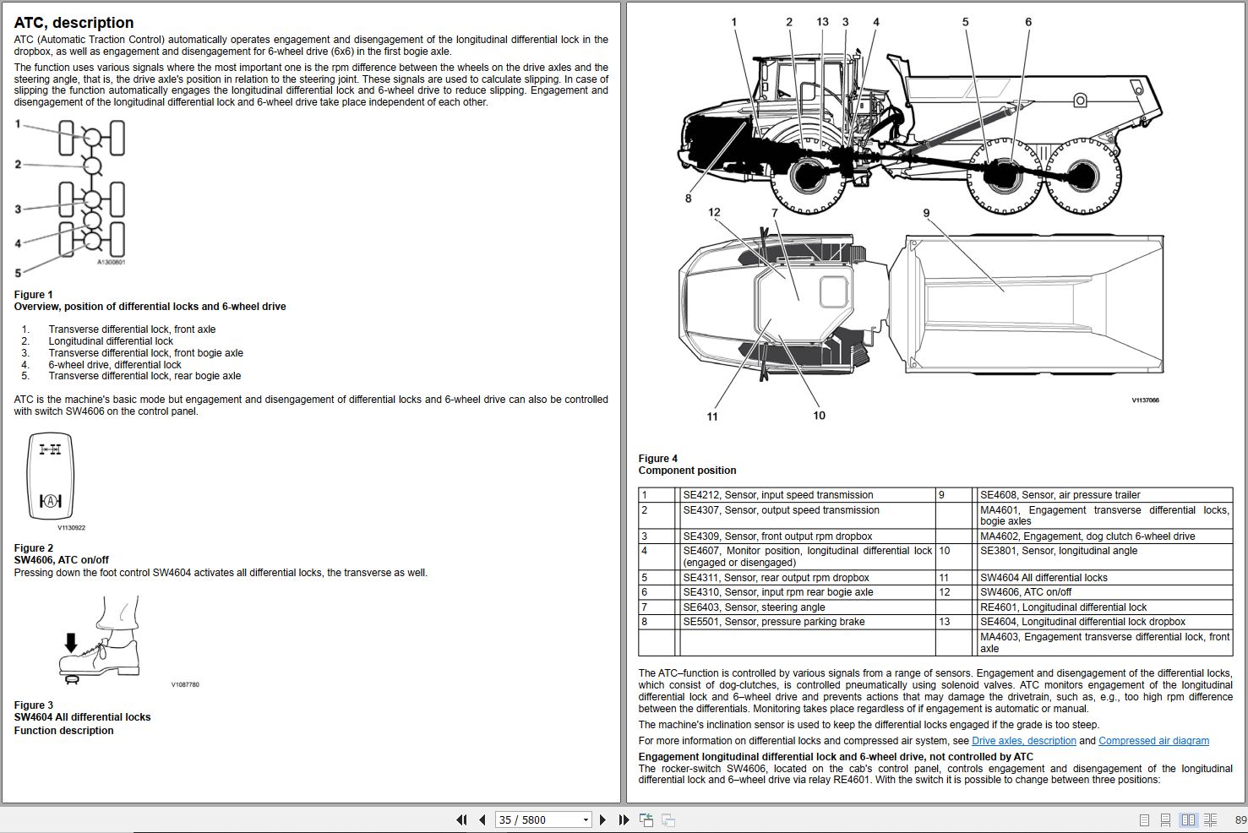1248x833 pixels.
Task: Click 'RE4601, Longitudinal differential lock' cell
Action: [1104, 607]
